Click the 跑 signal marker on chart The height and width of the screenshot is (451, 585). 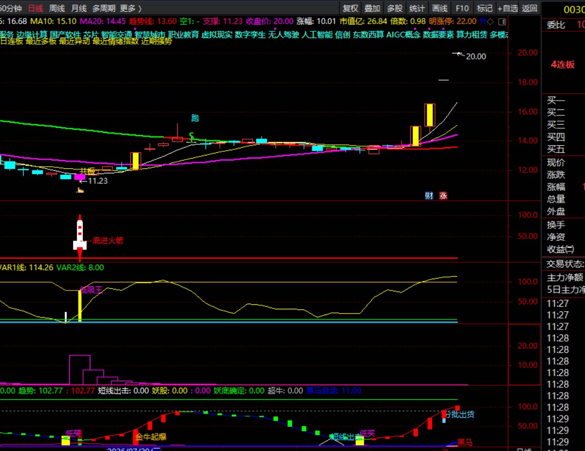click(195, 118)
